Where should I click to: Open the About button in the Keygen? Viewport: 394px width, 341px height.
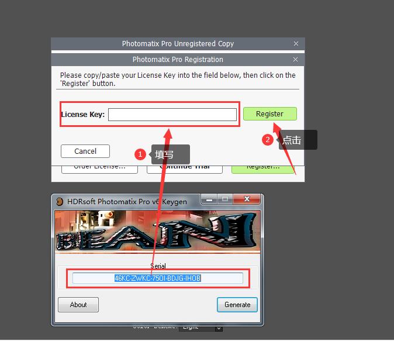(78, 305)
